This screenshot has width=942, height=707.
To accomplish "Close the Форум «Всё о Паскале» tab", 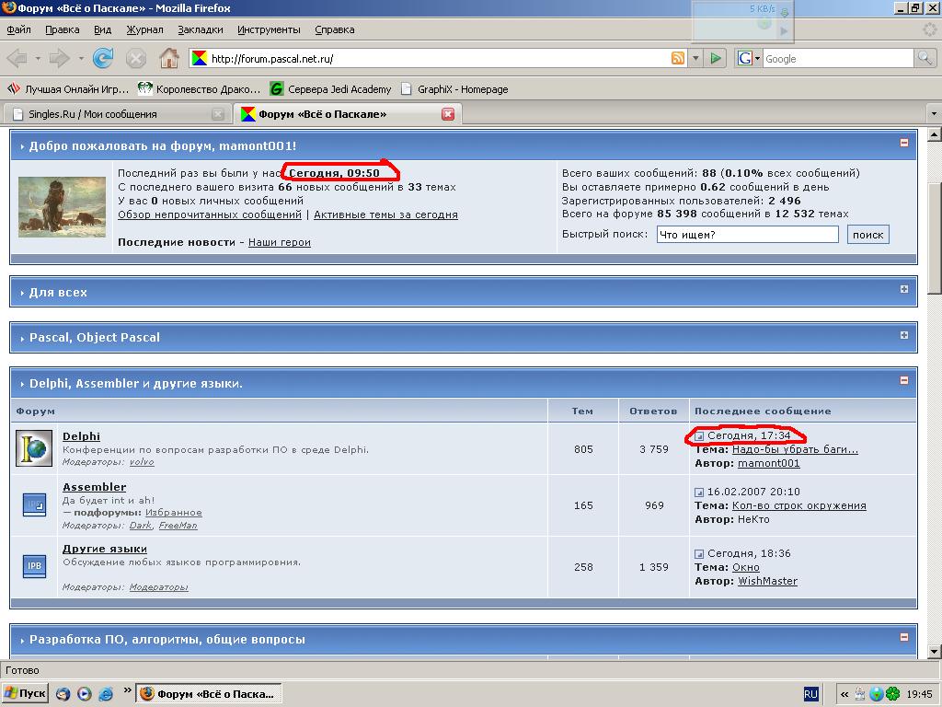I will (x=448, y=114).
